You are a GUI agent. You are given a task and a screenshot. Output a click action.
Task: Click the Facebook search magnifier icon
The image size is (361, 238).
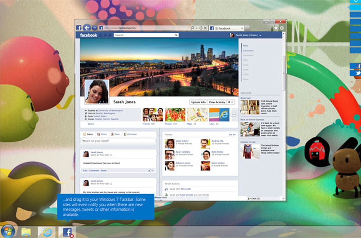click(176, 35)
